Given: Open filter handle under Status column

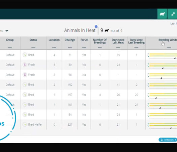Looking at the screenshot, I should [x=33, y=48].
